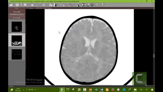This screenshot has width=163, height=92.
Task: Toggle the annotations 'A' text overlay icon
Action: (44, 5)
